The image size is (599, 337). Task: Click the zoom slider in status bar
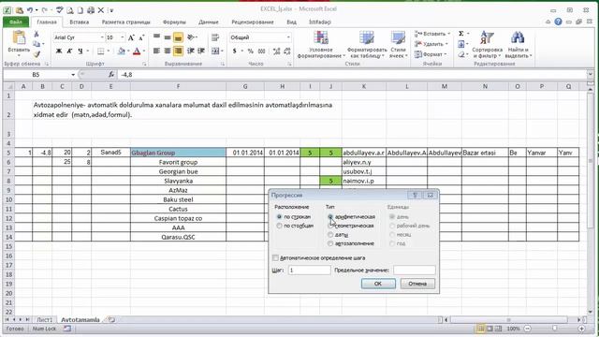[x=554, y=329]
